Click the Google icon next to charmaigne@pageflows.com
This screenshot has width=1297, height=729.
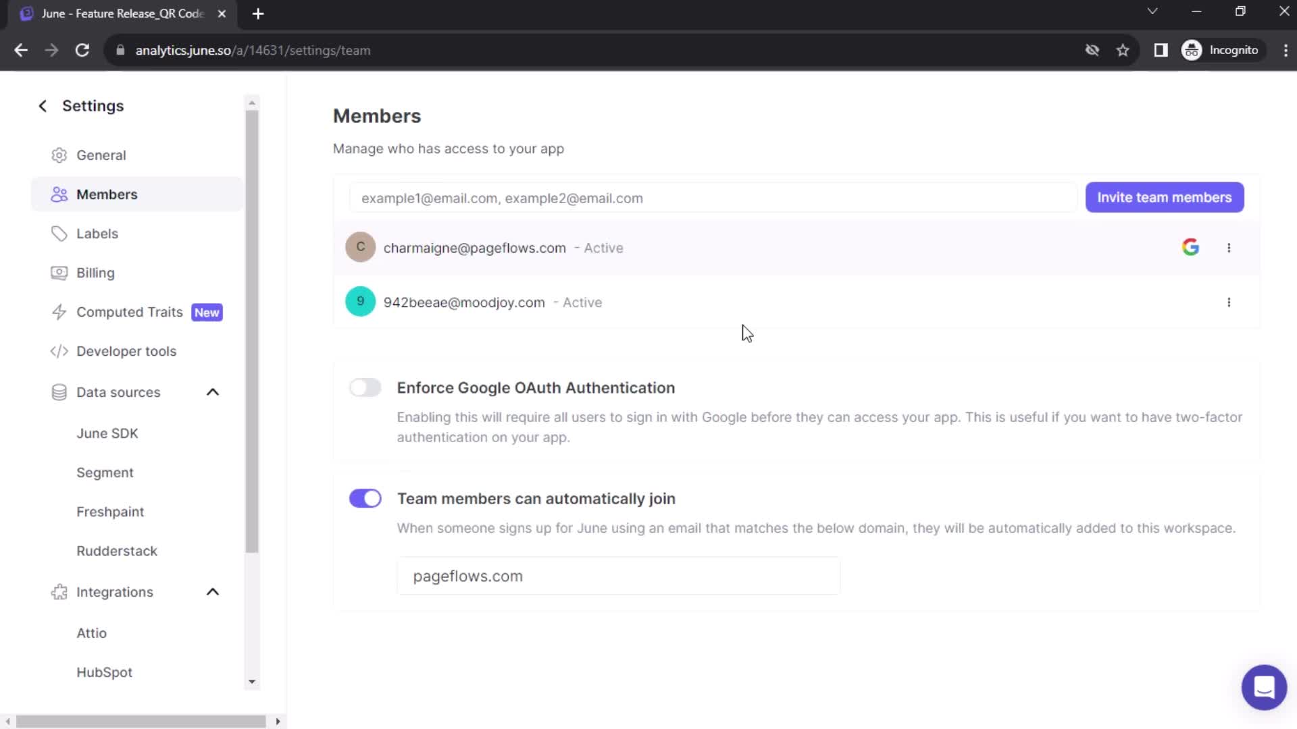click(x=1191, y=248)
